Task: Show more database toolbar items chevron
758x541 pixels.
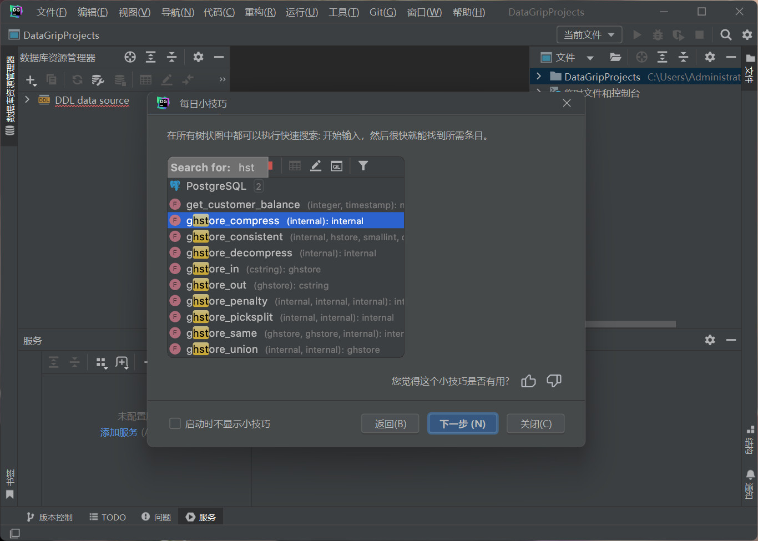Action: point(223,79)
